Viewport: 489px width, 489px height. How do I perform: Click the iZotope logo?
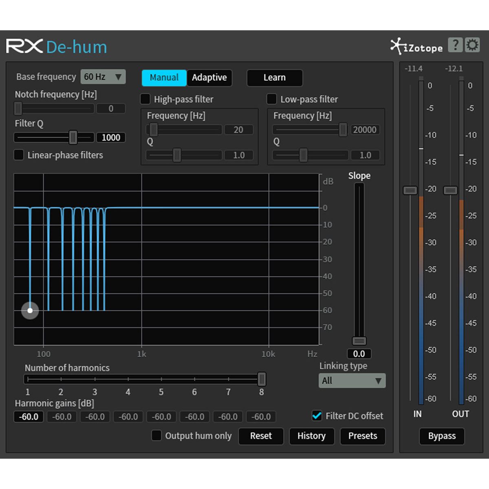[416, 46]
